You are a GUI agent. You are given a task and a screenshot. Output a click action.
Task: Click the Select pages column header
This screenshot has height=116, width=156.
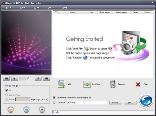[121, 12]
